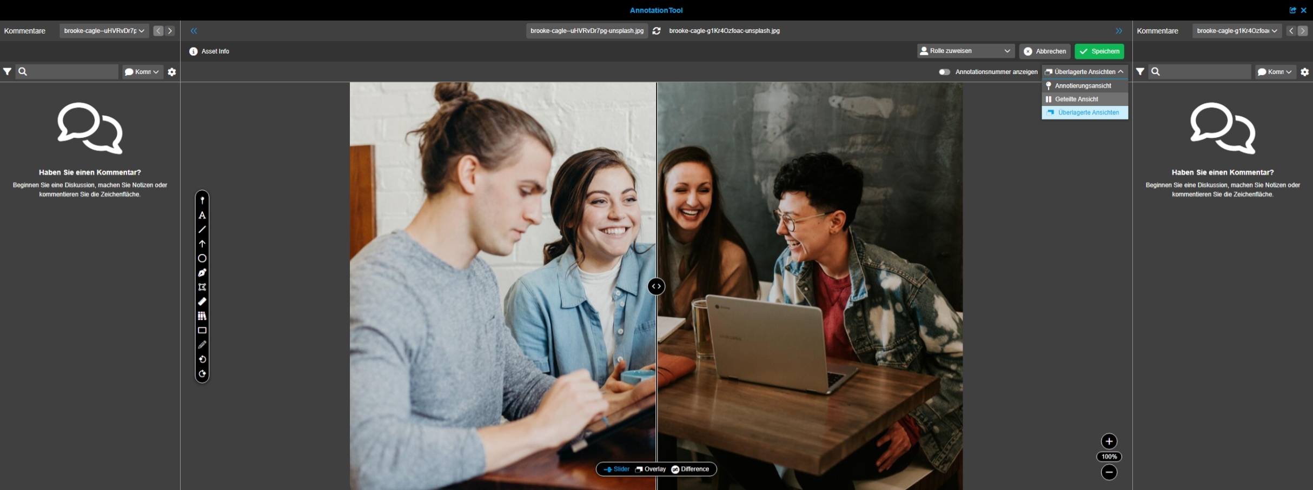
Task: Go to previous asset in right panel
Action: (1291, 31)
